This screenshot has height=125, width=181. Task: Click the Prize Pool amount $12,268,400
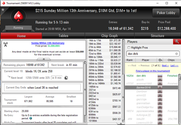pos(167,28)
